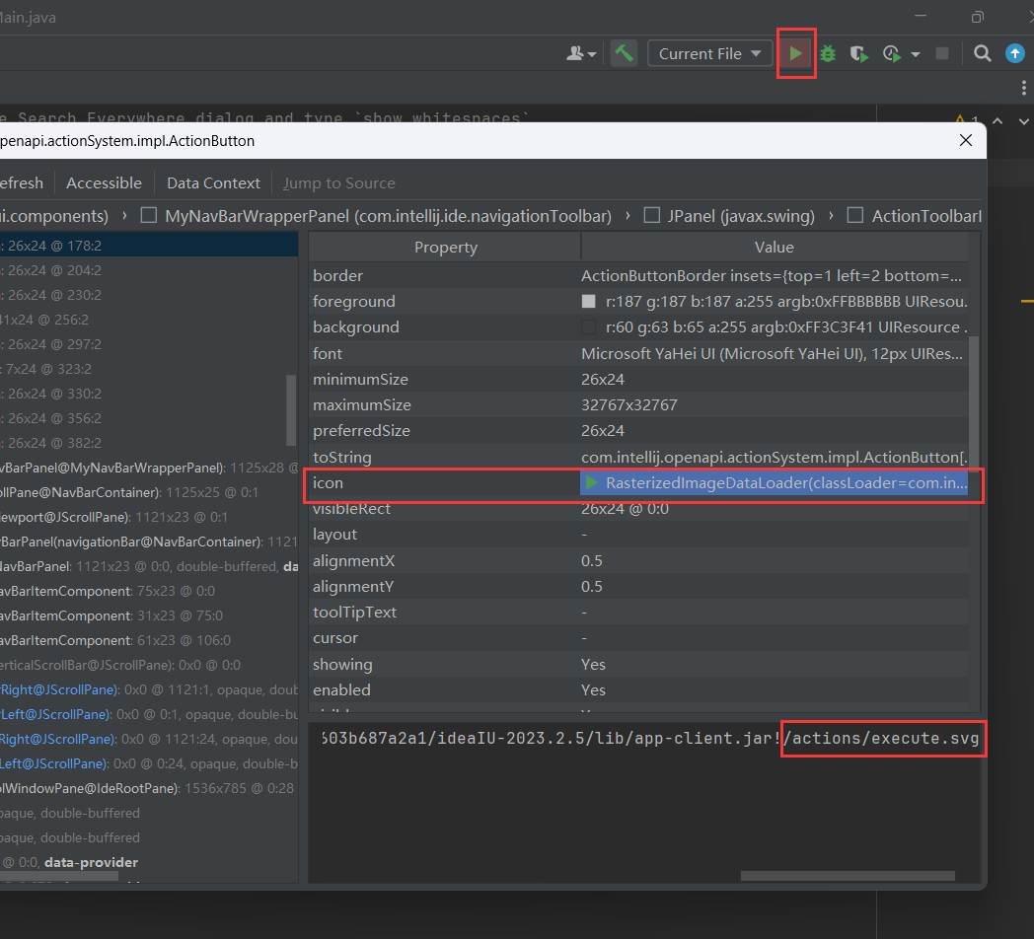Click the background color swatch
Screen dimensions: 1034x939
pyautogui.click(x=588, y=327)
